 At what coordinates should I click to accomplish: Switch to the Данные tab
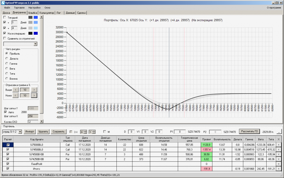70,13
